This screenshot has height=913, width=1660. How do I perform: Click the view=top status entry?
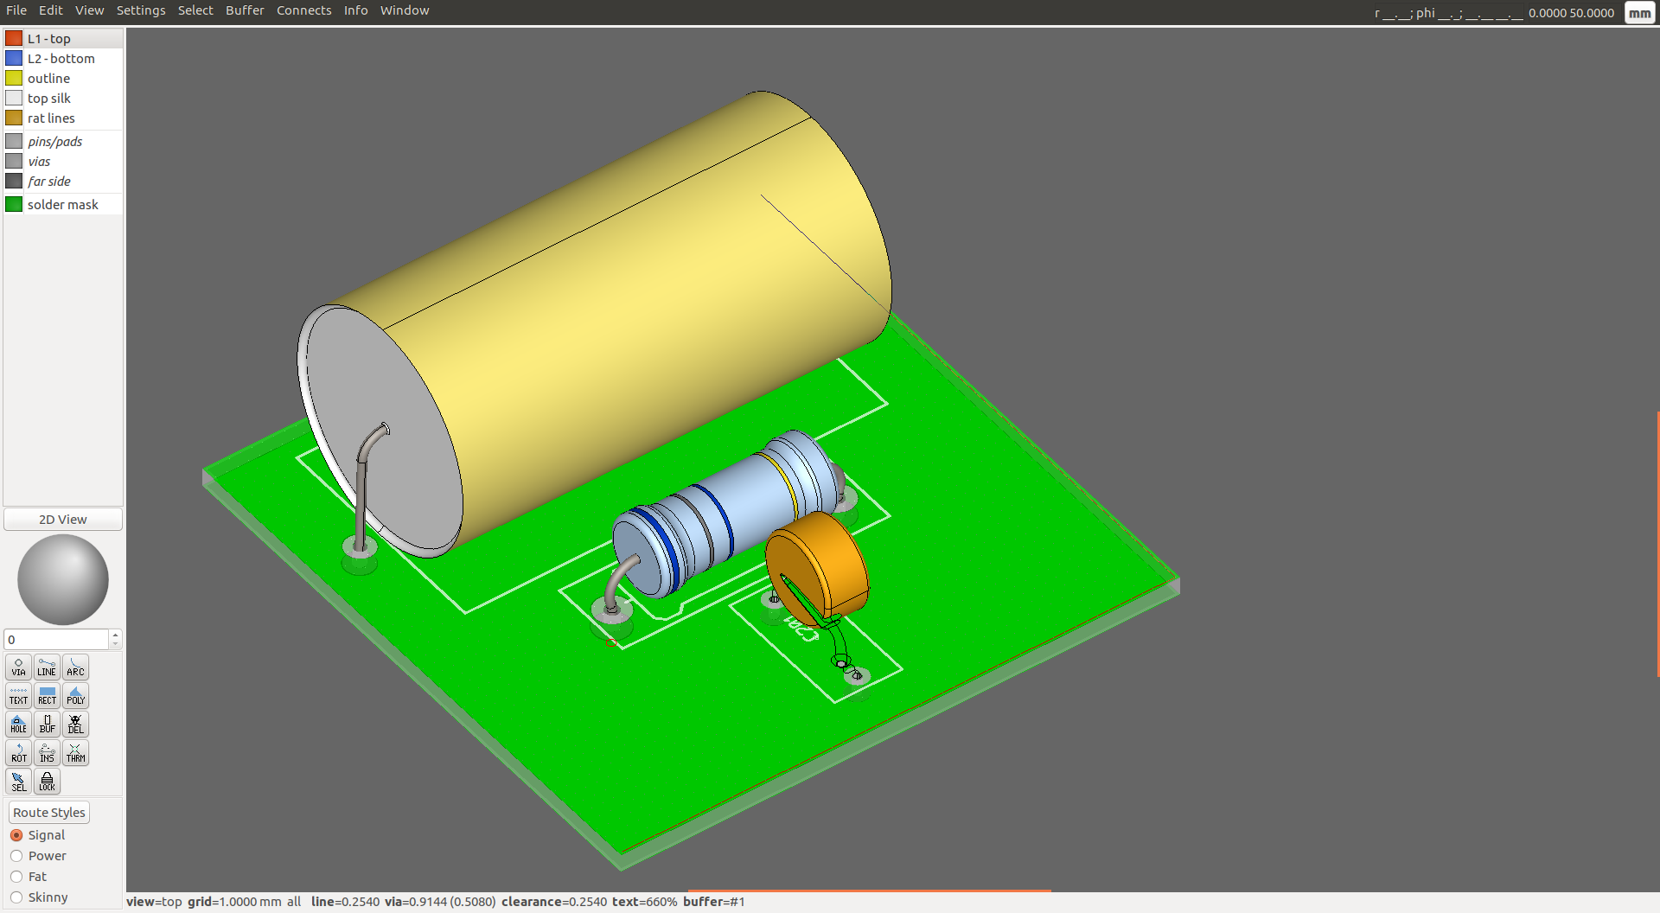pyautogui.click(x=154, y=902)
